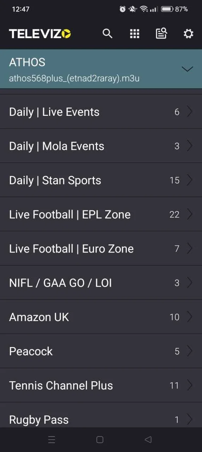Tap Android home square button
Viewport: 202px width, 452px height.
(100, 439)
